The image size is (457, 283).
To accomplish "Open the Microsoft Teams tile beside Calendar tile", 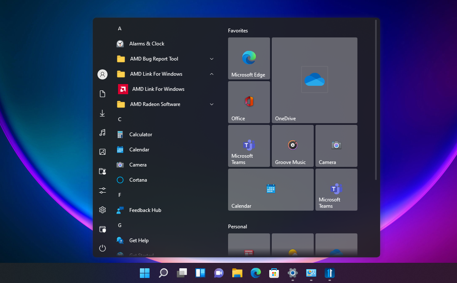I will pos(336,190).
